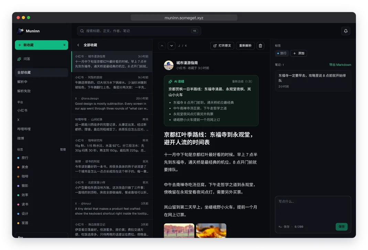Open the second orange leaves photo thumbnail
This screenshot has height=250, width=368.
pos(211,230)
